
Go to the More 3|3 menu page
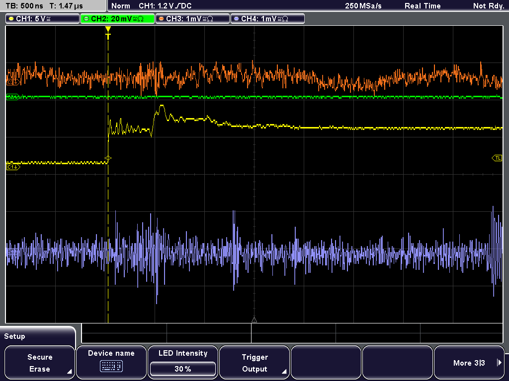[x=469, y=363]
